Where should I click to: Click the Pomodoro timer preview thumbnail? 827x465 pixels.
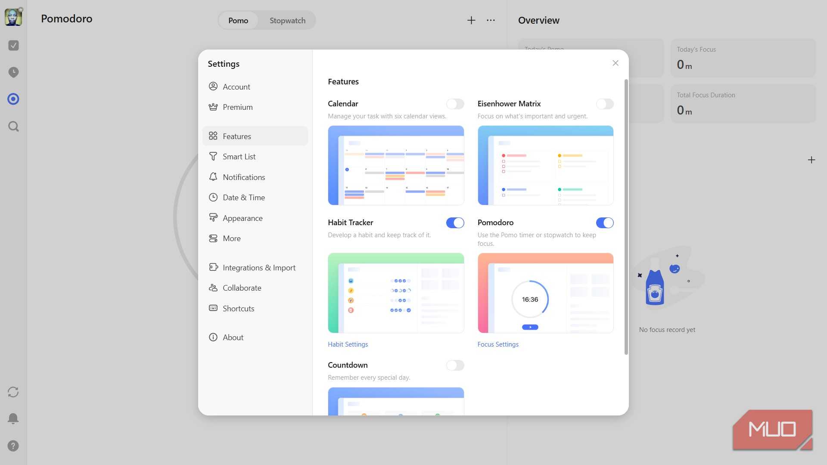tap(545, 293)
